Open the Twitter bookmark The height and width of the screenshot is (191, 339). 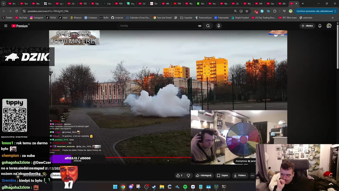tap(7, 18)
